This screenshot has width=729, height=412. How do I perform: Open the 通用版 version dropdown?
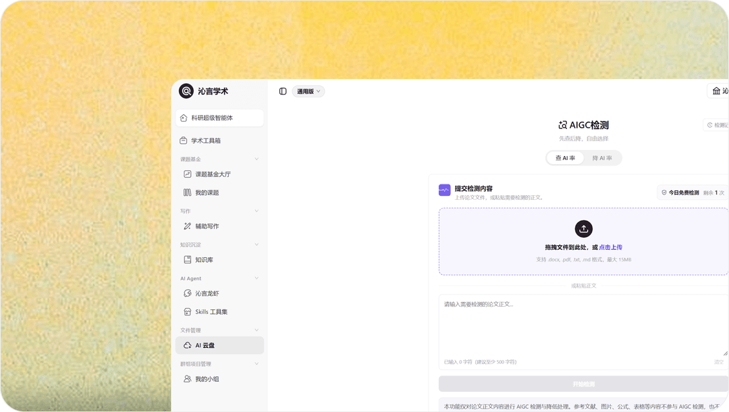click(x=308, y=91)
